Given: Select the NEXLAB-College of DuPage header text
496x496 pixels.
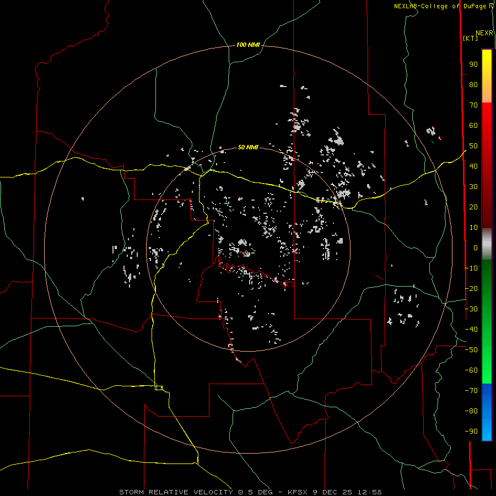Looking at the screenshot, I should [x=440, y=6].
